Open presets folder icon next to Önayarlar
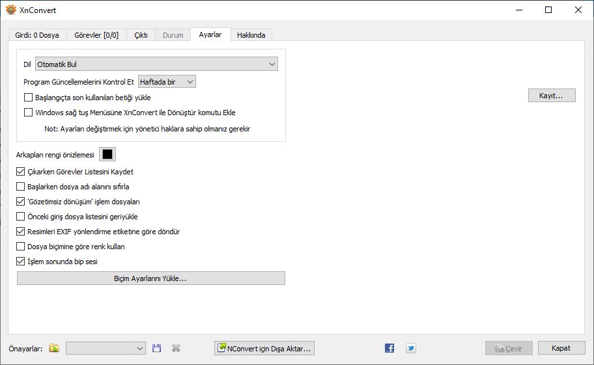This screenshot has height=365, width=594. (x=54, y=348)
